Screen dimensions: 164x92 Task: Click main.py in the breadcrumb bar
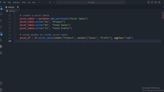(x=12, y=11)
